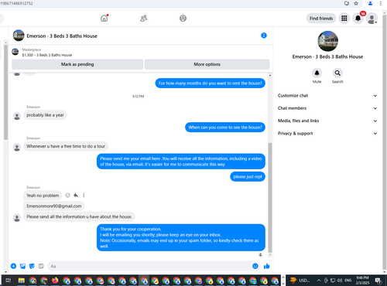Click 'For how many months do you want to rent' bubble
Viewport: 387px width, 286px height.
click(x=210, y=83)
